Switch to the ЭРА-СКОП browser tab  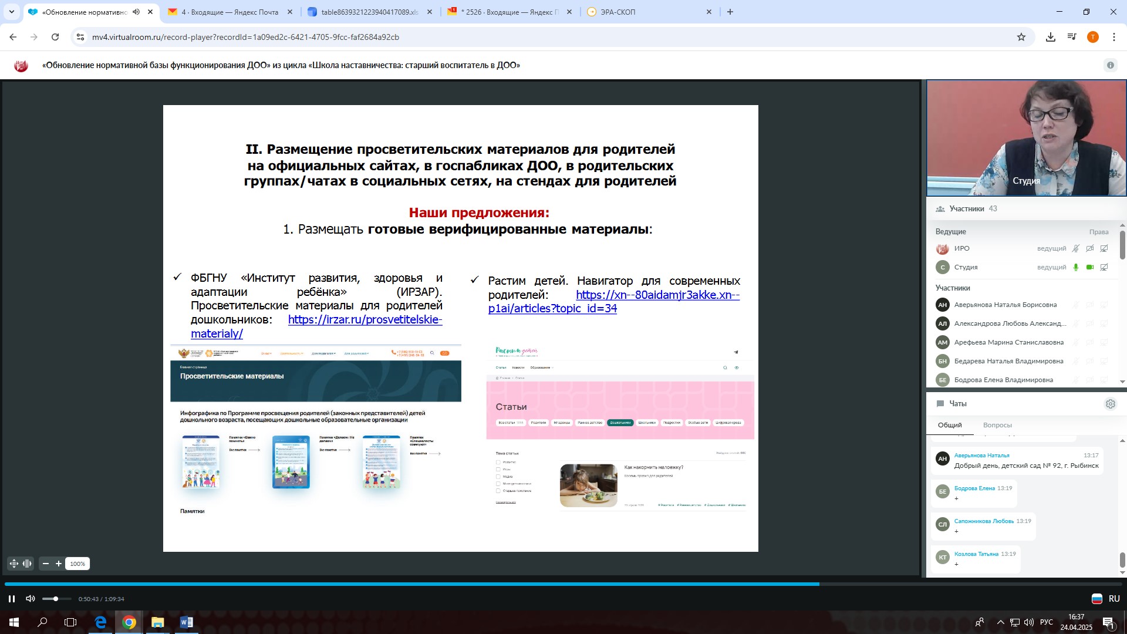pyautogui.click(x=649, y=12)
